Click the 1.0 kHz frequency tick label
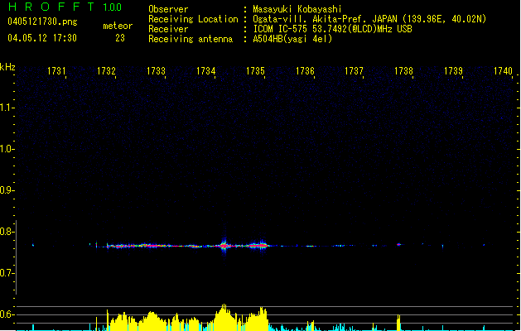Viewport: 521px width, 331px height. pyautogui.click(x=7, y=149)
